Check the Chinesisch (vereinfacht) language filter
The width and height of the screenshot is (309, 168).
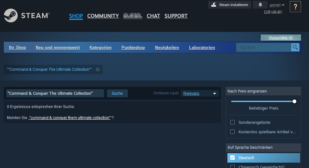click(x=232, y=167)
